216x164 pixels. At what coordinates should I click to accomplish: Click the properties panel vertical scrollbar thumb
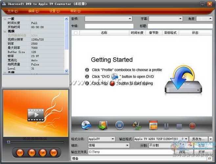[x=66, y=35]
